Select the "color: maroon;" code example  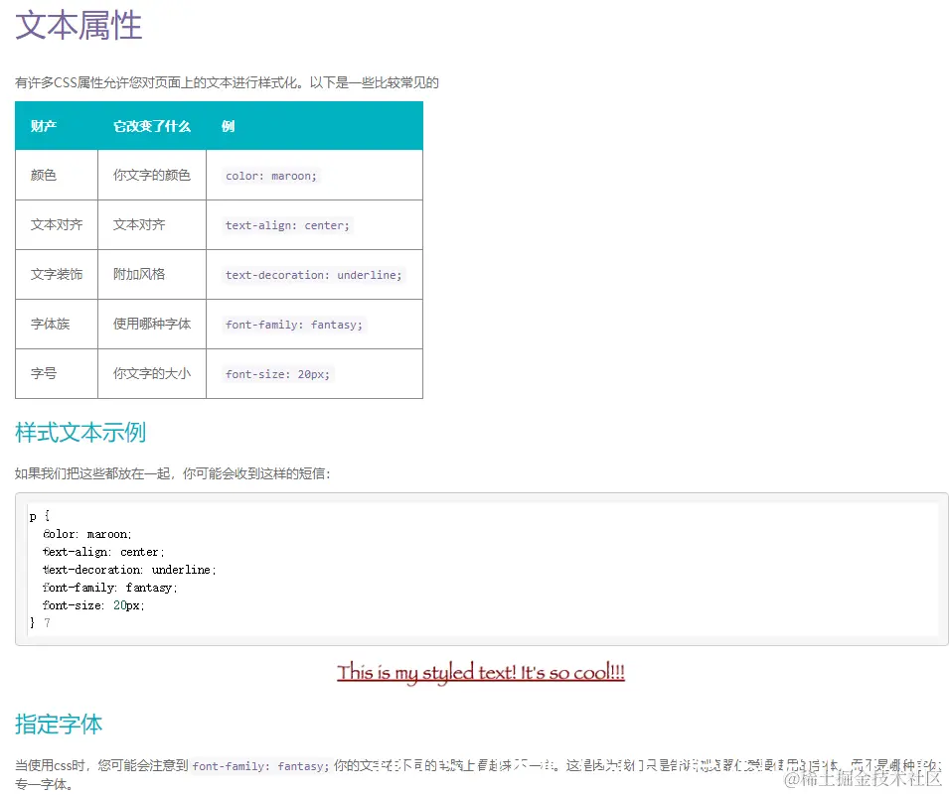click(270, 175)
